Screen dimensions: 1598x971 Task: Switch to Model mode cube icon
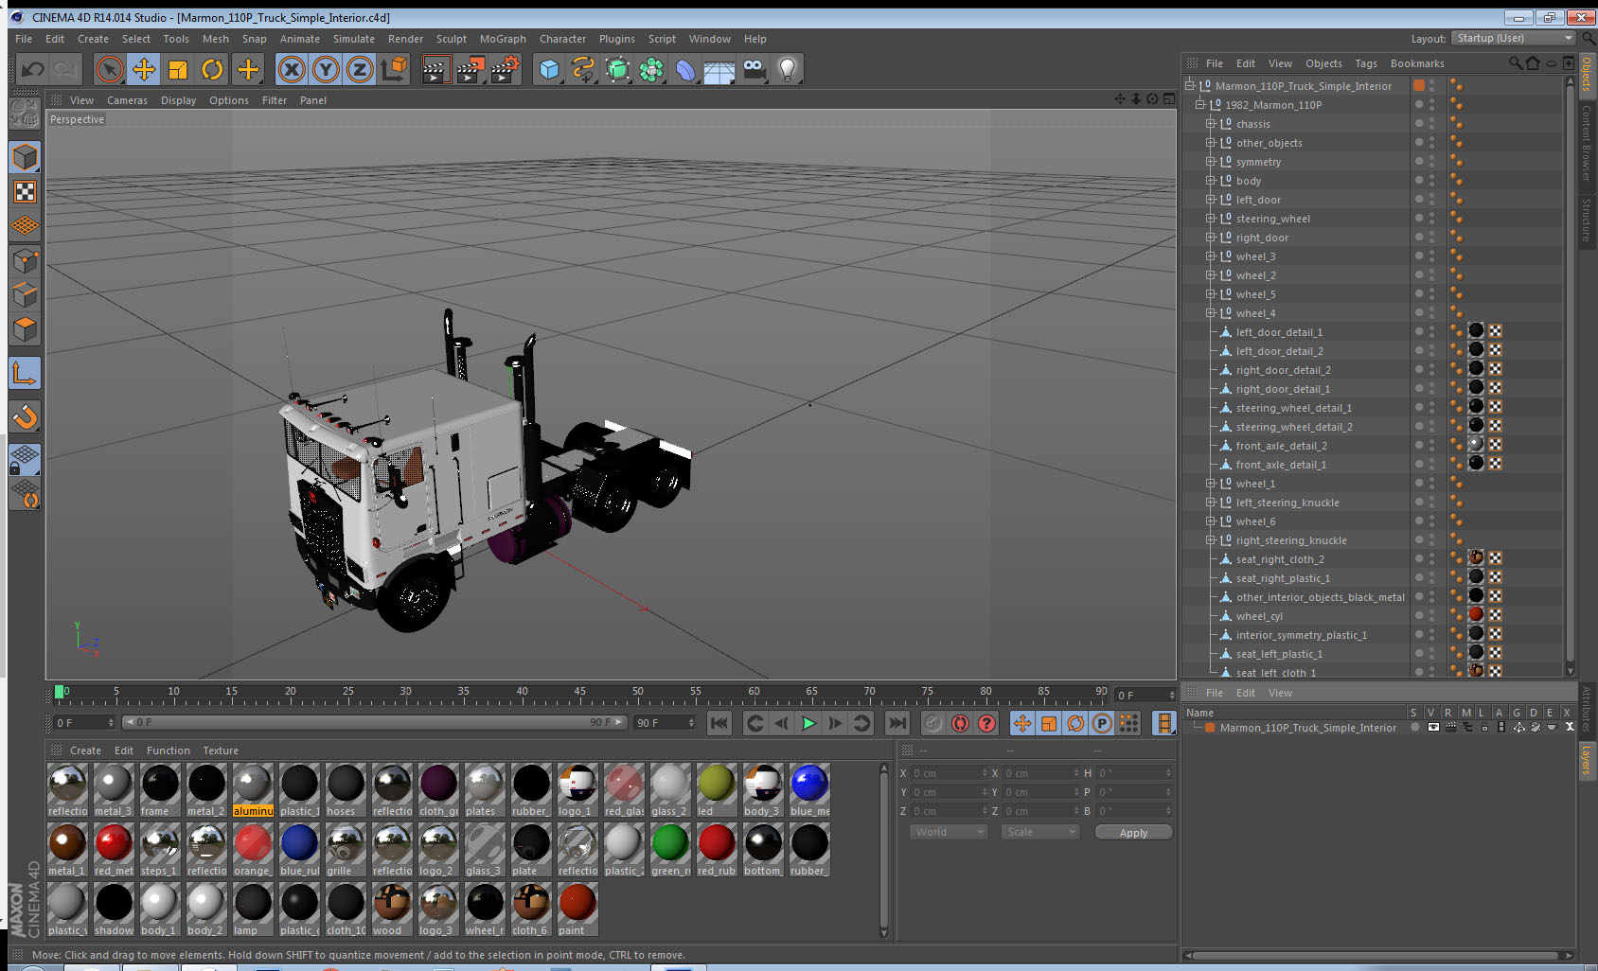[x=25, y=157]
